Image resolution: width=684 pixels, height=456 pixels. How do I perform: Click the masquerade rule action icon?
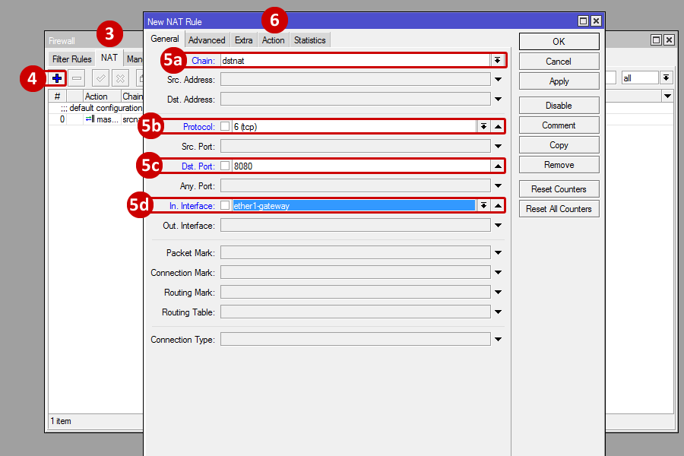(x=89, y=119)
